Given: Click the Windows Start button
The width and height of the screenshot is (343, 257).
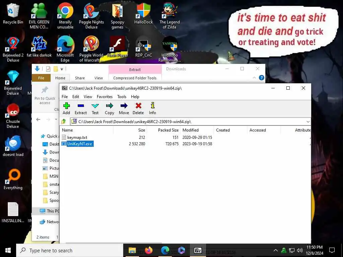Looking at the screenshot, I should 8,250.
